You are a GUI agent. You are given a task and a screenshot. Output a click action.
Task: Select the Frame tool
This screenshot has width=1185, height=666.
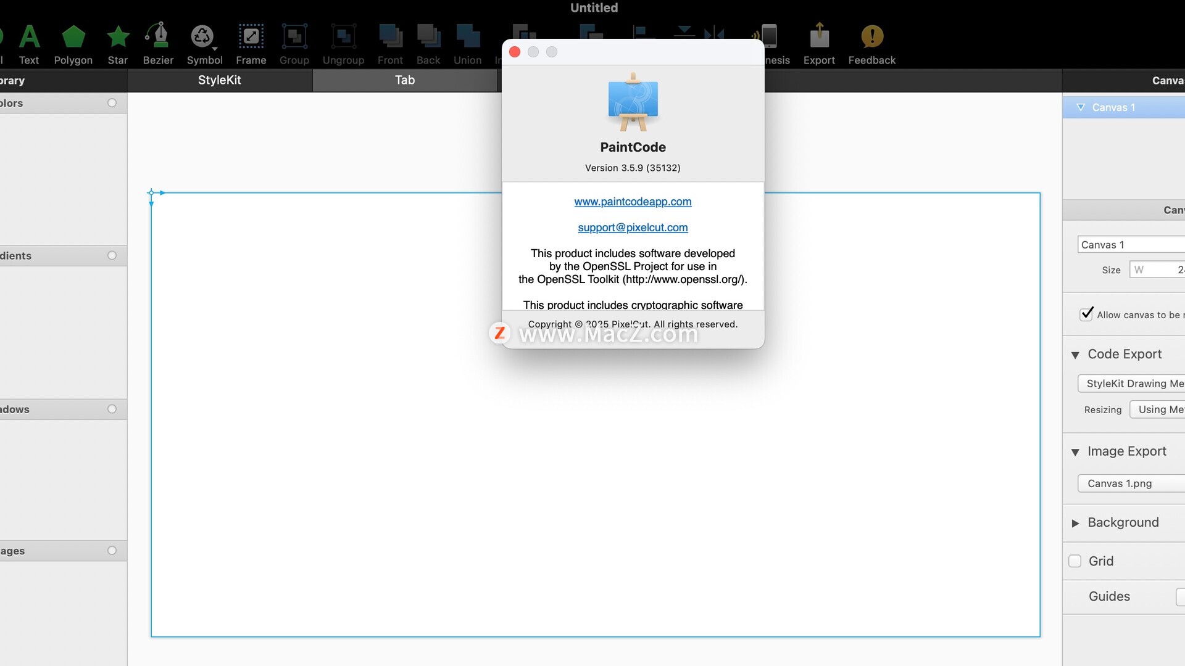[x=251, y=44]
